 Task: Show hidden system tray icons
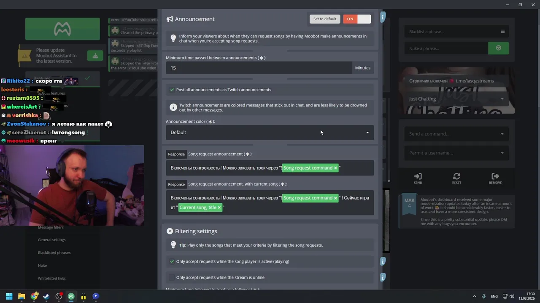click(475, 296)
